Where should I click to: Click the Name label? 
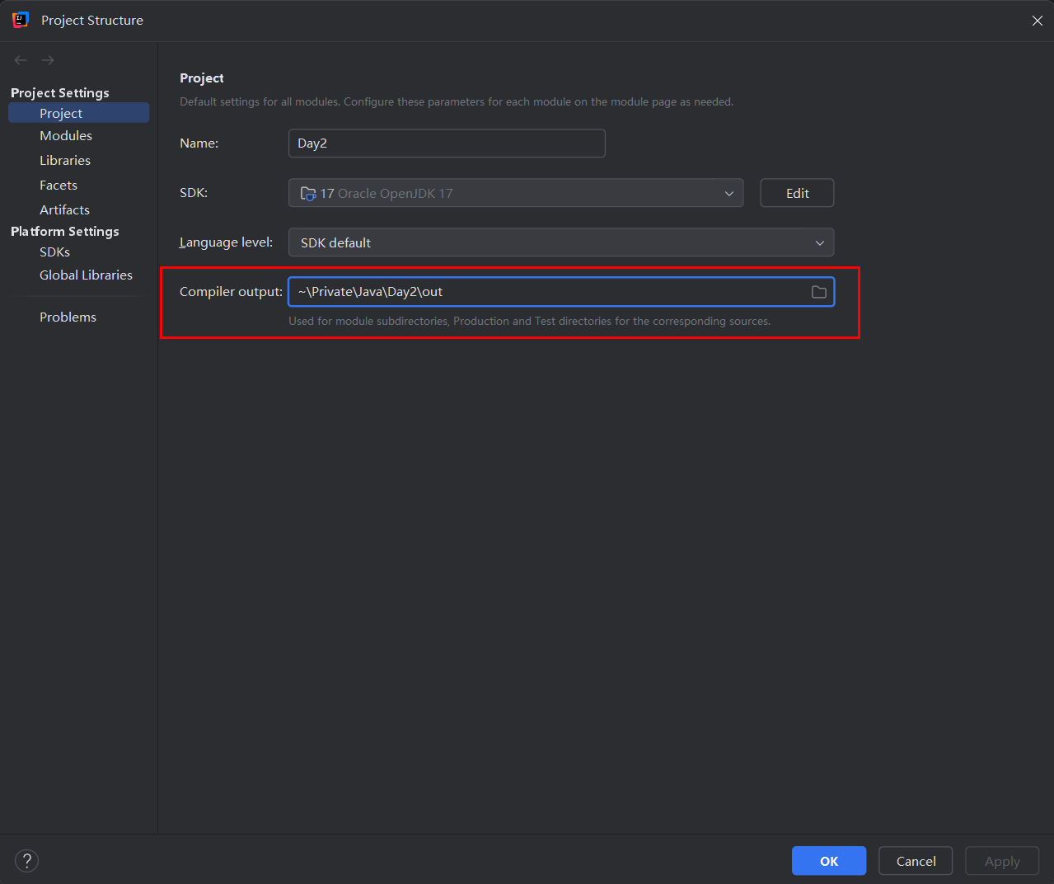click(x=199, y=143)
